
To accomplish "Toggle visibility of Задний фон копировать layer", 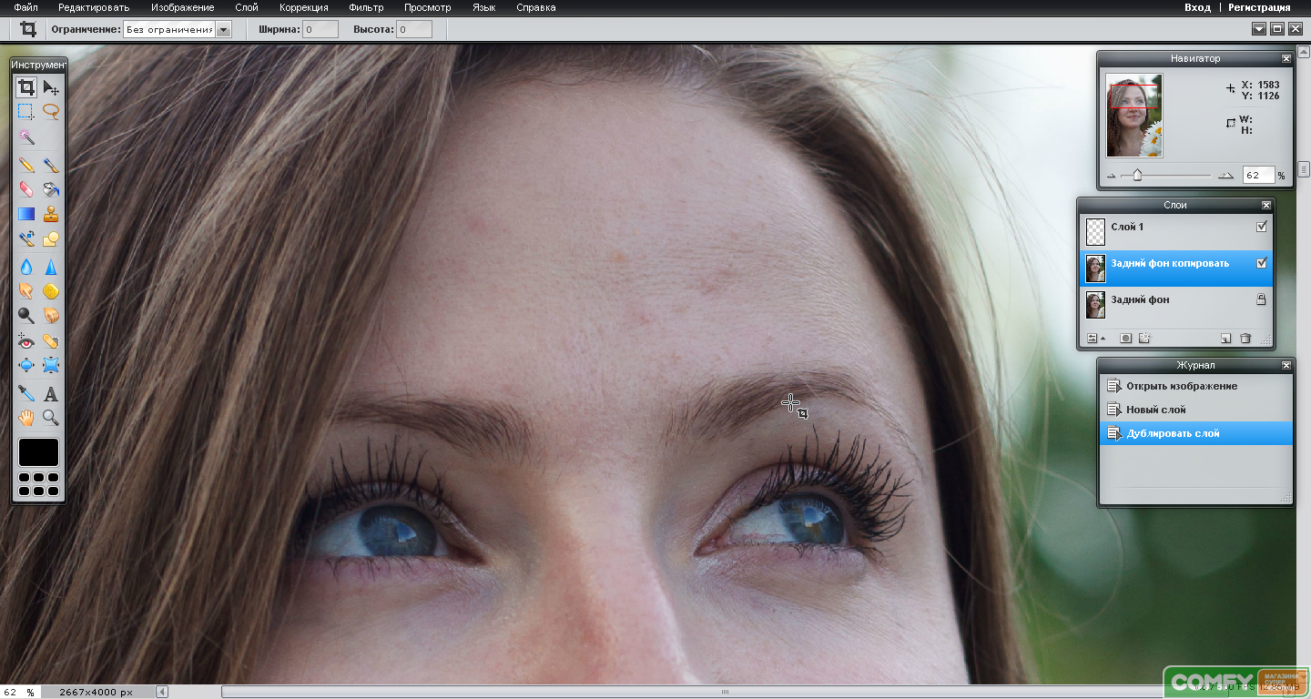I will (1261, 263).
